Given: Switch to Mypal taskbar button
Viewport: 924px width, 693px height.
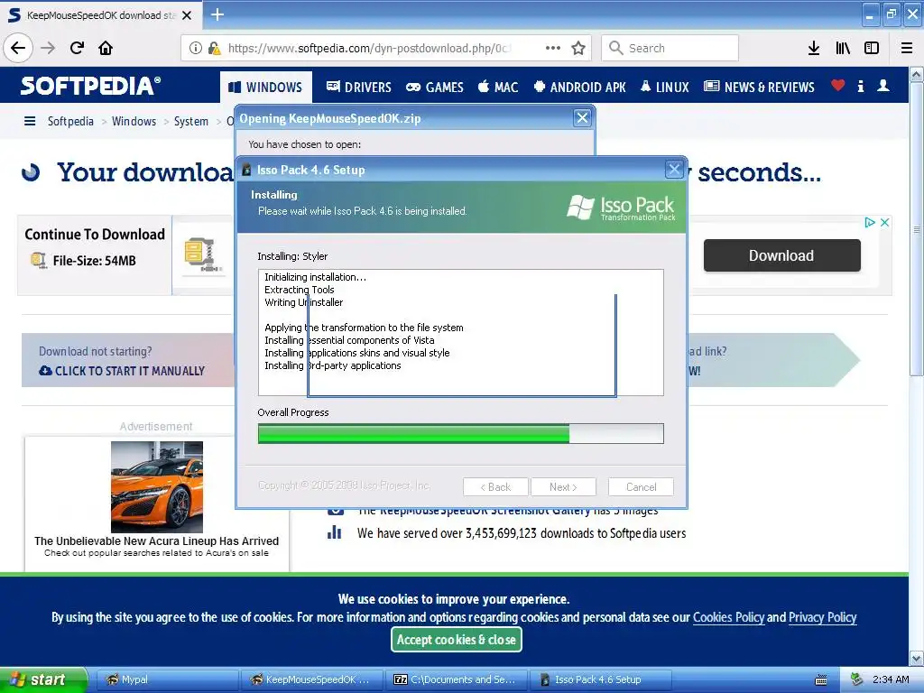Looking at the screenshot, I should click(x=167, y=679).
